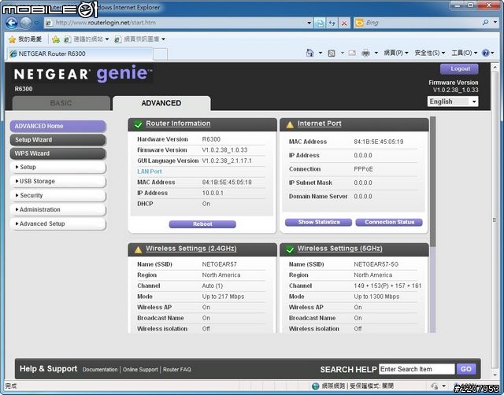Open the Router Information heading link
The width and height of the screenshot is (504, 395).
178,124
